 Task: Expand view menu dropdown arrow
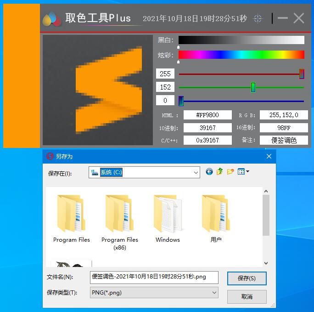[248, 171]
